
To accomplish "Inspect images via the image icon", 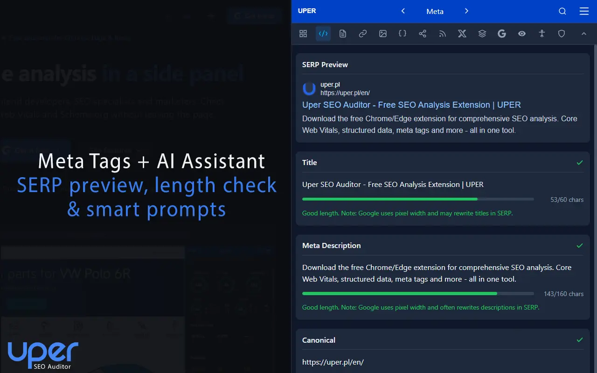I will click(383, 34).
